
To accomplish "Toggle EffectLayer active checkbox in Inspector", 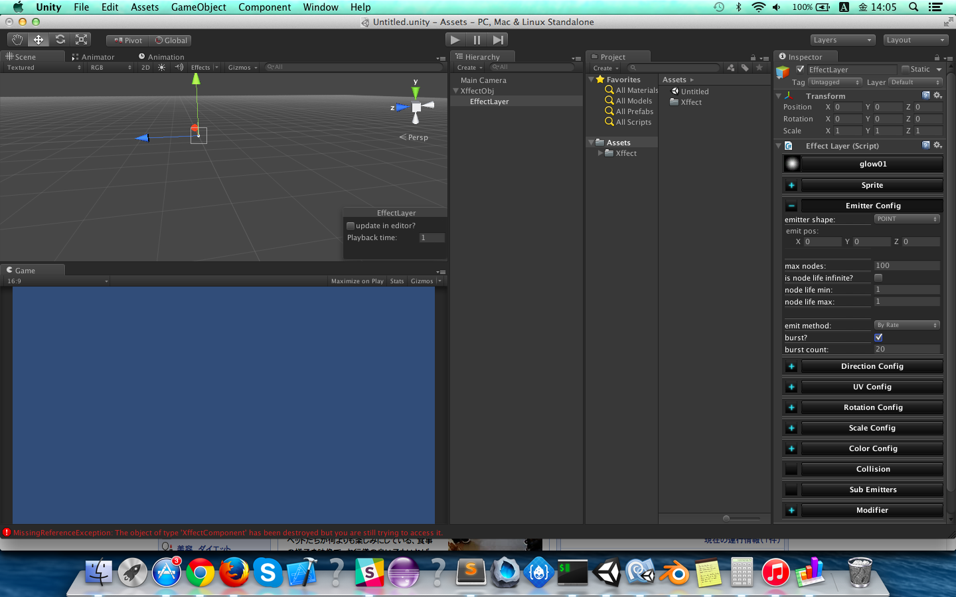I will coord(800,69).
